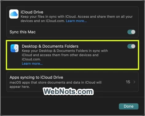Click the 15 apps count

[x=128, y=82]
